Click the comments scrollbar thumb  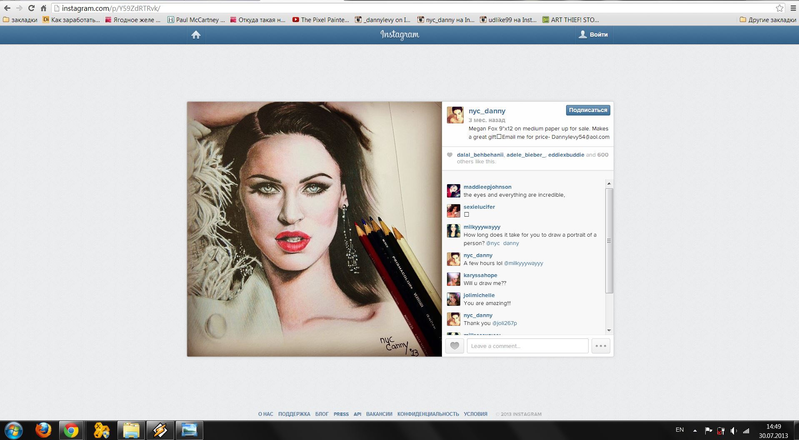coord(609,241)
